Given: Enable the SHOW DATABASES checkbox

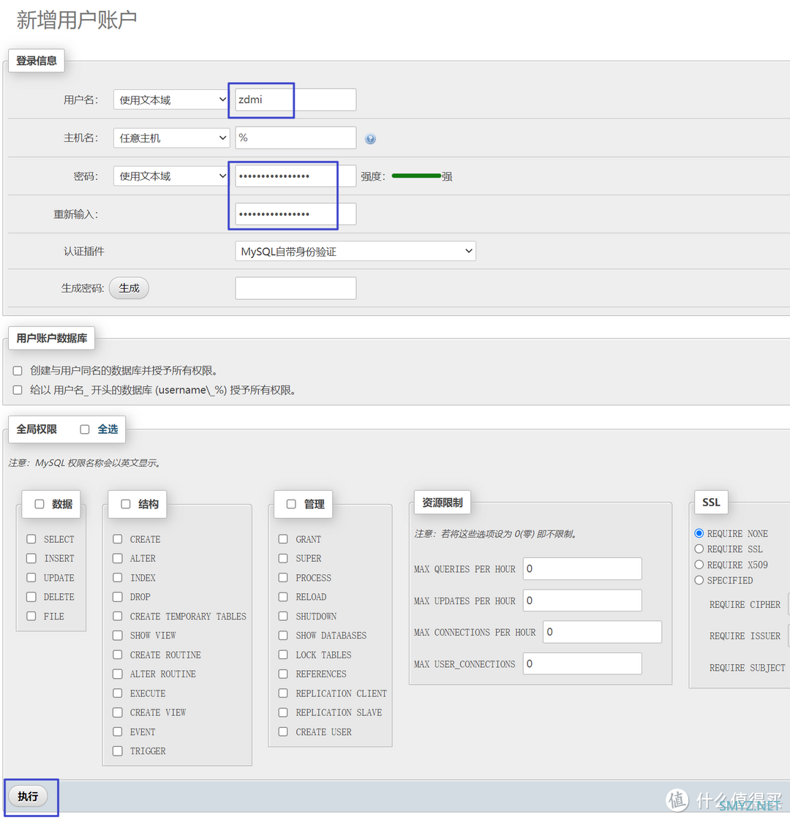Looking at the screenshot, I should (283, 635).
